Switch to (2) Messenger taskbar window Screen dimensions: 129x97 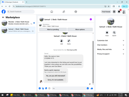click(x=52, y=95)
